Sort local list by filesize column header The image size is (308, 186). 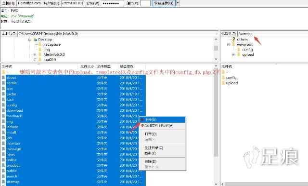tap(87, 66)
